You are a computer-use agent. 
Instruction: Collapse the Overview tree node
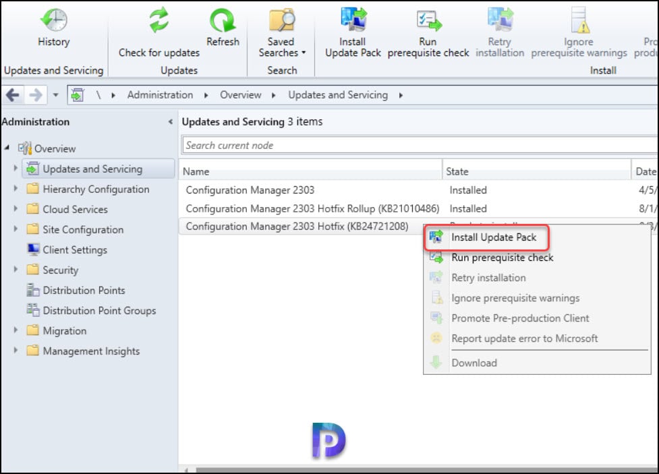(7, 148)
